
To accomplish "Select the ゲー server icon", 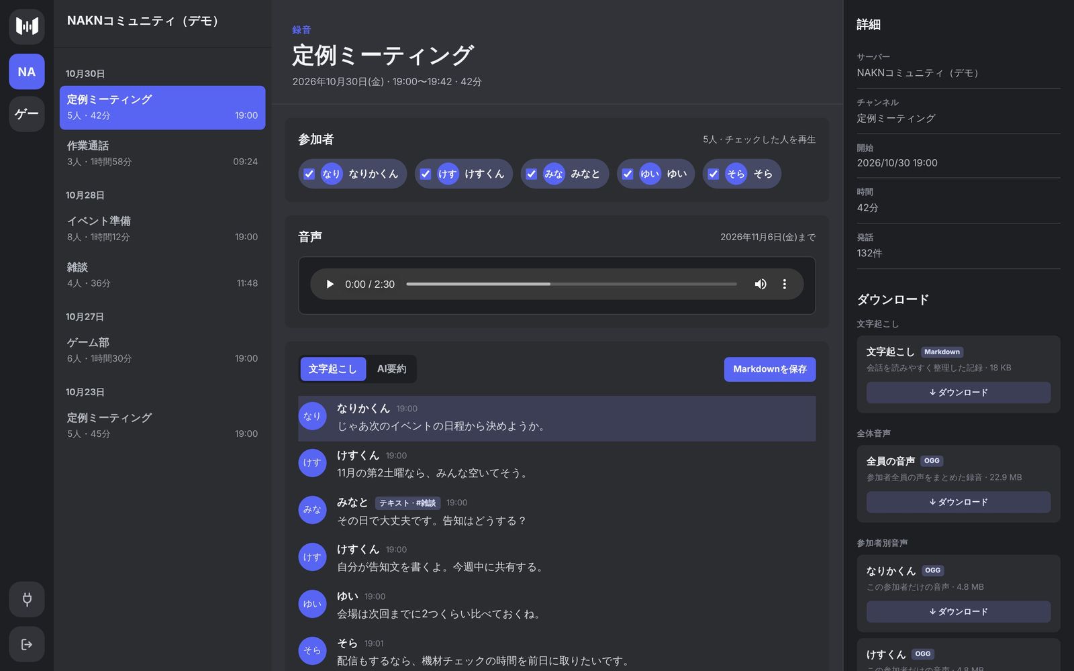I will [27, 114].
